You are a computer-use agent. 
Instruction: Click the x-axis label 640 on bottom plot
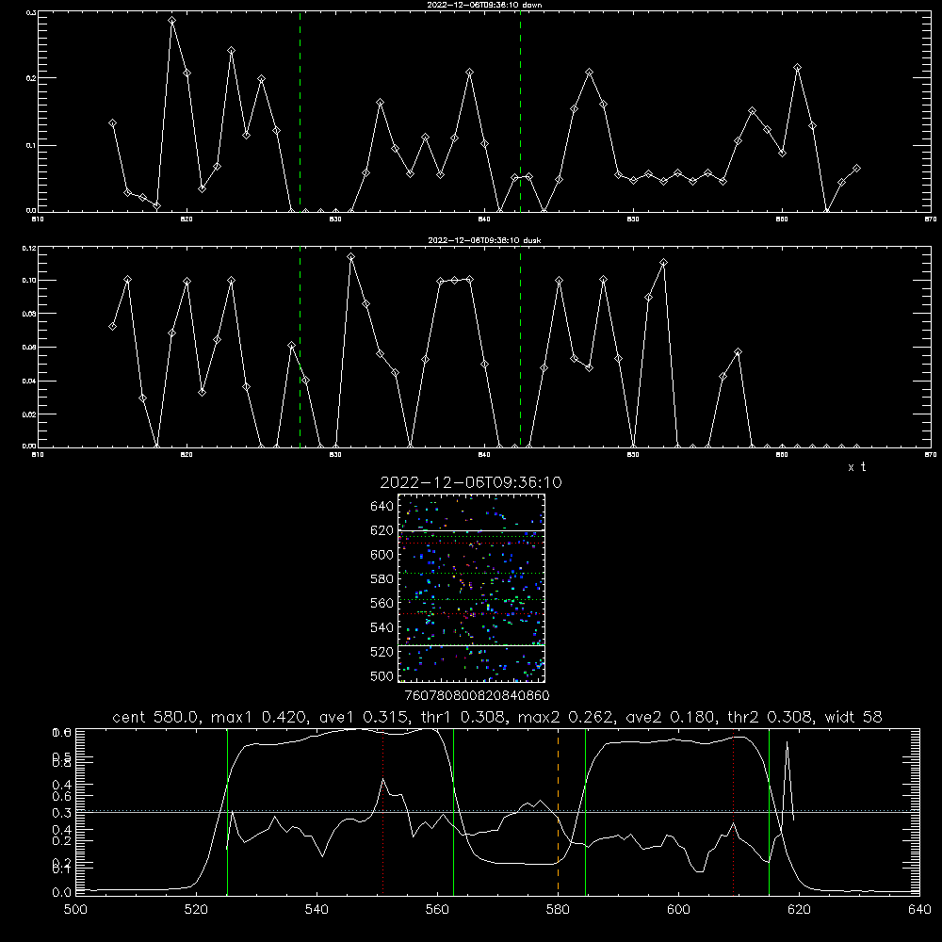point(919,910)
